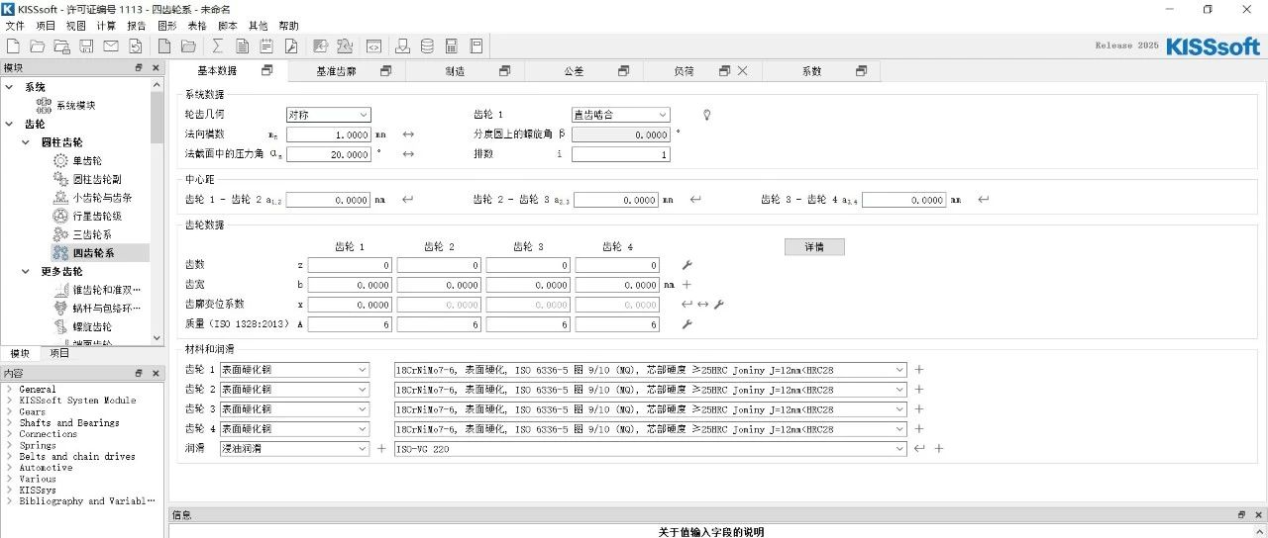Open the calculator icon in toolbar
Image resolution: width=1268 pixels, height=538 pixels.
452,45
